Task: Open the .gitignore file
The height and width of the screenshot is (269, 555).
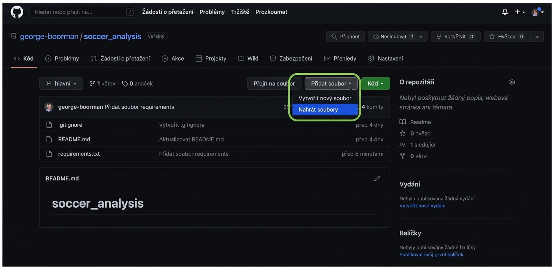Action: pos(70,125)
